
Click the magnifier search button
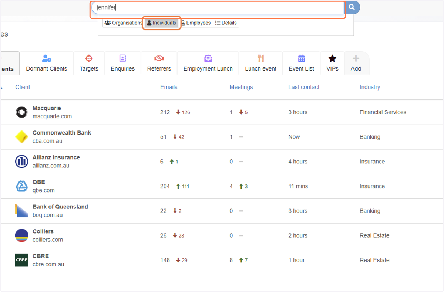[352, 7]
